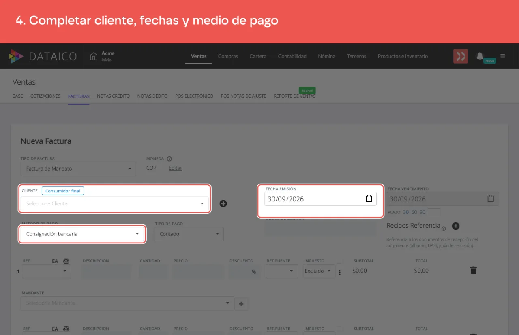
Task: Switch to the Cotizaciones tab
Action: pos(45,96)
